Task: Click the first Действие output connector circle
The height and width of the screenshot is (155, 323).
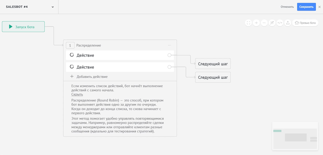Action: coord(169,55)
